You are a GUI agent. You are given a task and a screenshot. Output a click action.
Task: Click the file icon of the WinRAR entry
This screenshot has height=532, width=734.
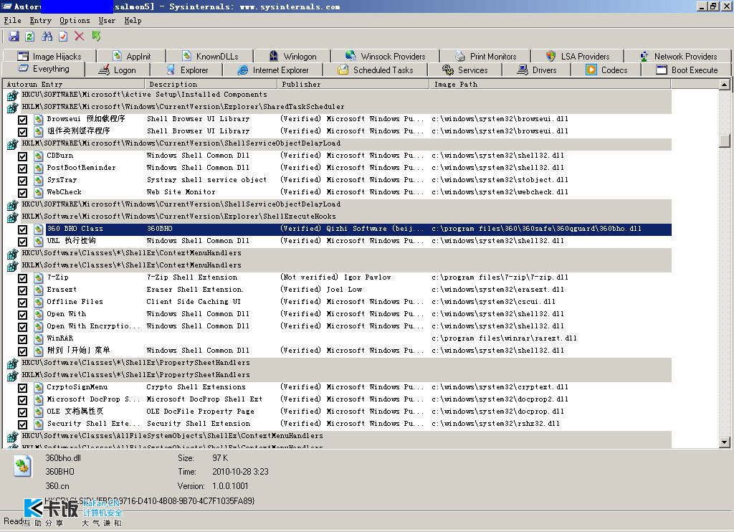[x=39, y=338]
